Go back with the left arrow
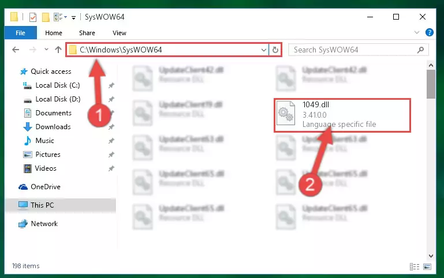 [x=16, y=50]
